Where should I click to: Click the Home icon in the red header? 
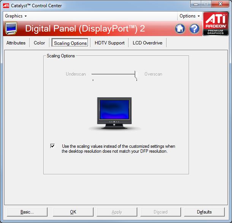180,28
